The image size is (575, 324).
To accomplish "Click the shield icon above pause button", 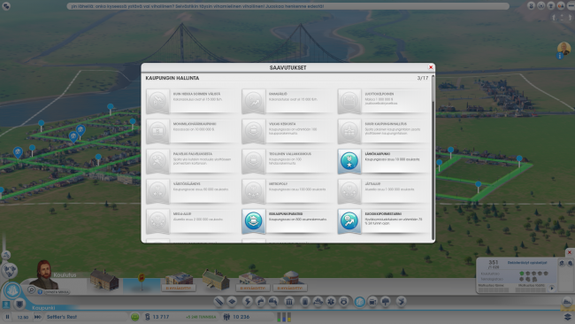I will [19, 304].
